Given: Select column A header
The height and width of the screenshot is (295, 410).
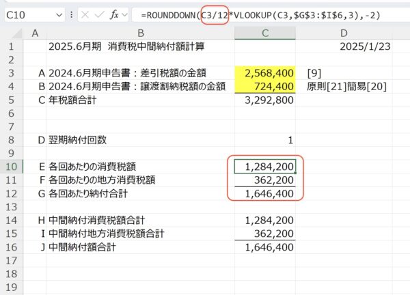Looking at the screenshot, I should point(35,33).
